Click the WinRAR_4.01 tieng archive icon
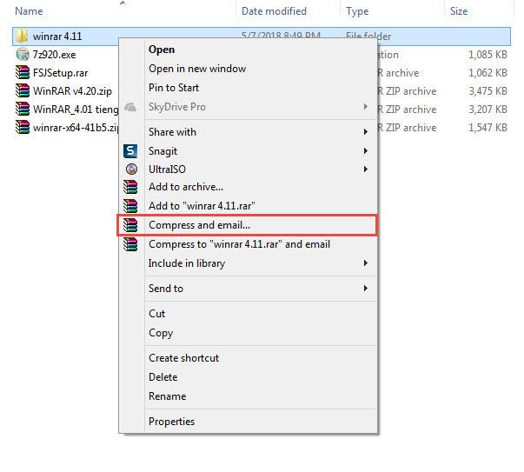This screenshot has height=472, width=524. (23, 109)
